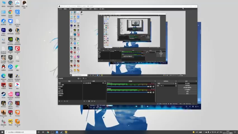
Task: Skip to next track in music player
Action: pos(148,106)
